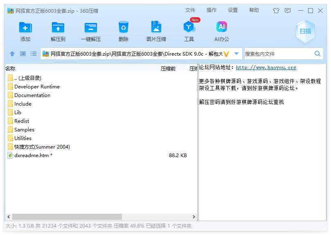Open the skin (shirt) icon

(x=276, y=10)
